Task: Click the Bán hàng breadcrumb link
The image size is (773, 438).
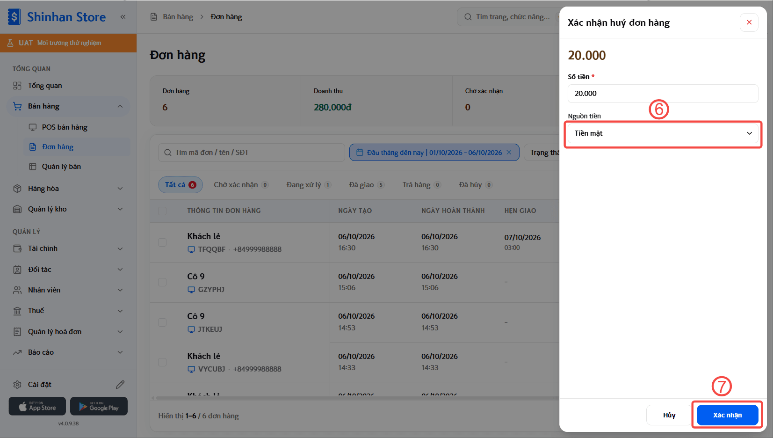Action: pyautogui.click(x=178, y=17)
